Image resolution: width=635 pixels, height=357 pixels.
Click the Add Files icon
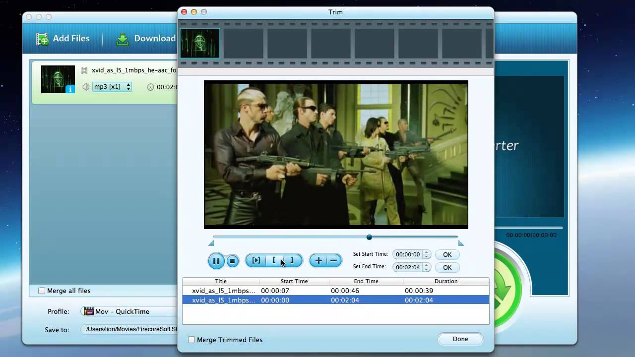(x=42, y=39)
